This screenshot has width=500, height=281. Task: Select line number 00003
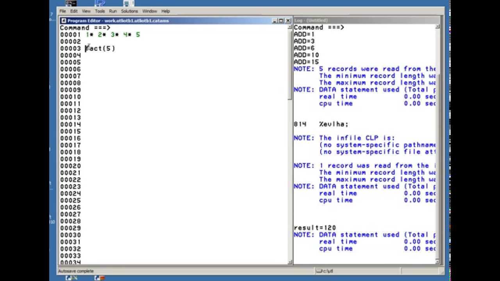(70, 48)
